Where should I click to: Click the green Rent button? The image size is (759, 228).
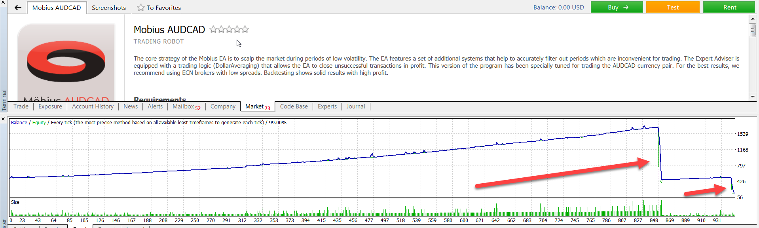point(729,7)
